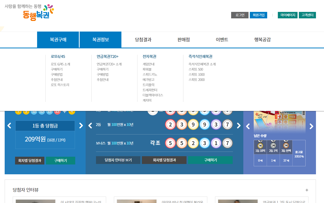Open 스피또 1000 link

click(197, 74)
